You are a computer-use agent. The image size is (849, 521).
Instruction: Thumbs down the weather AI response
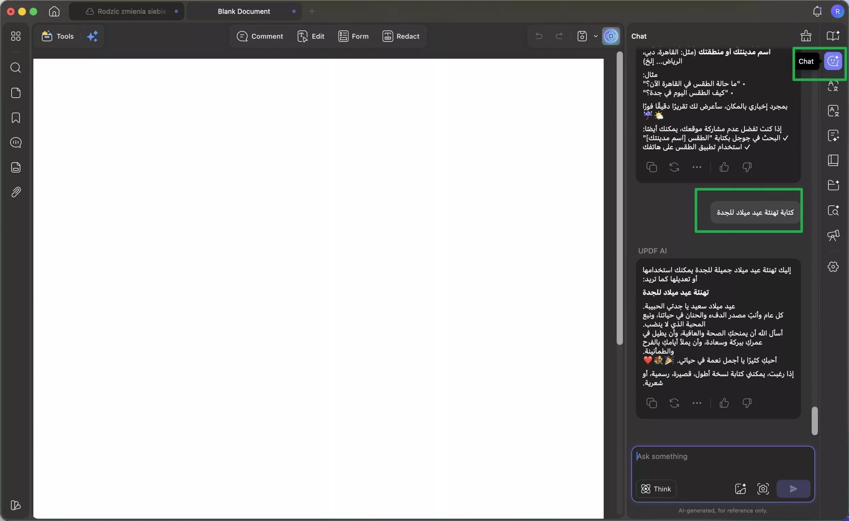[747, 167]
